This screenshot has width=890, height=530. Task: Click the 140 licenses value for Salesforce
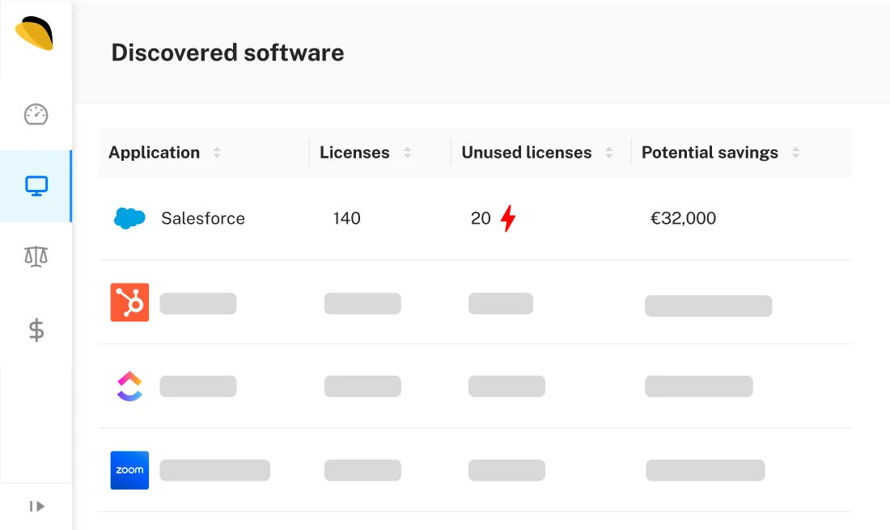[x=346, y=218]
